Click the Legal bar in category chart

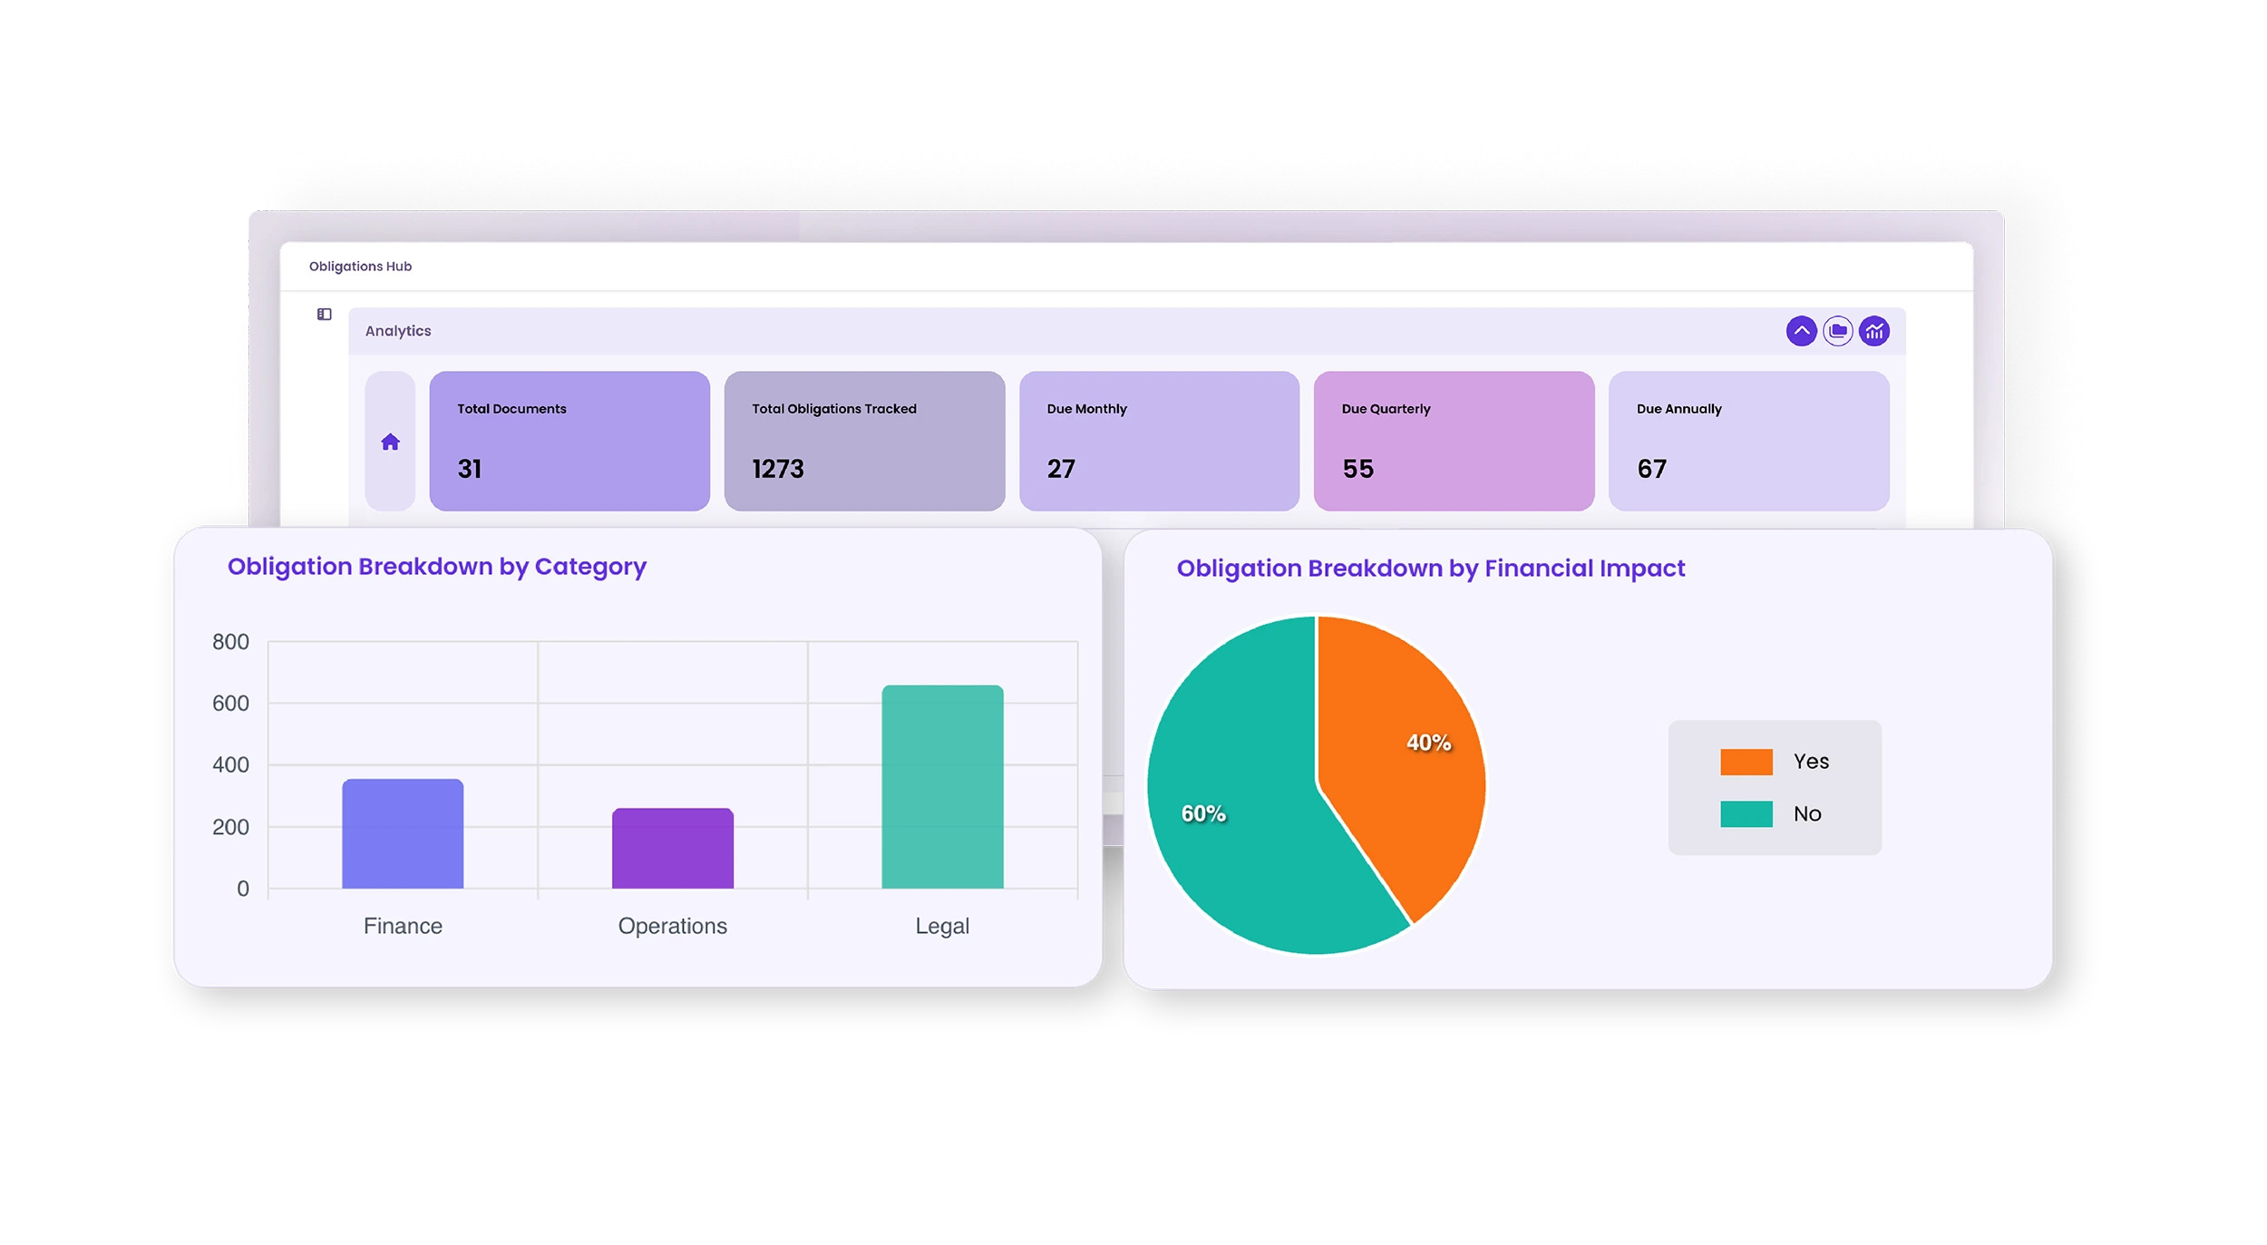(x=942, y=786)
